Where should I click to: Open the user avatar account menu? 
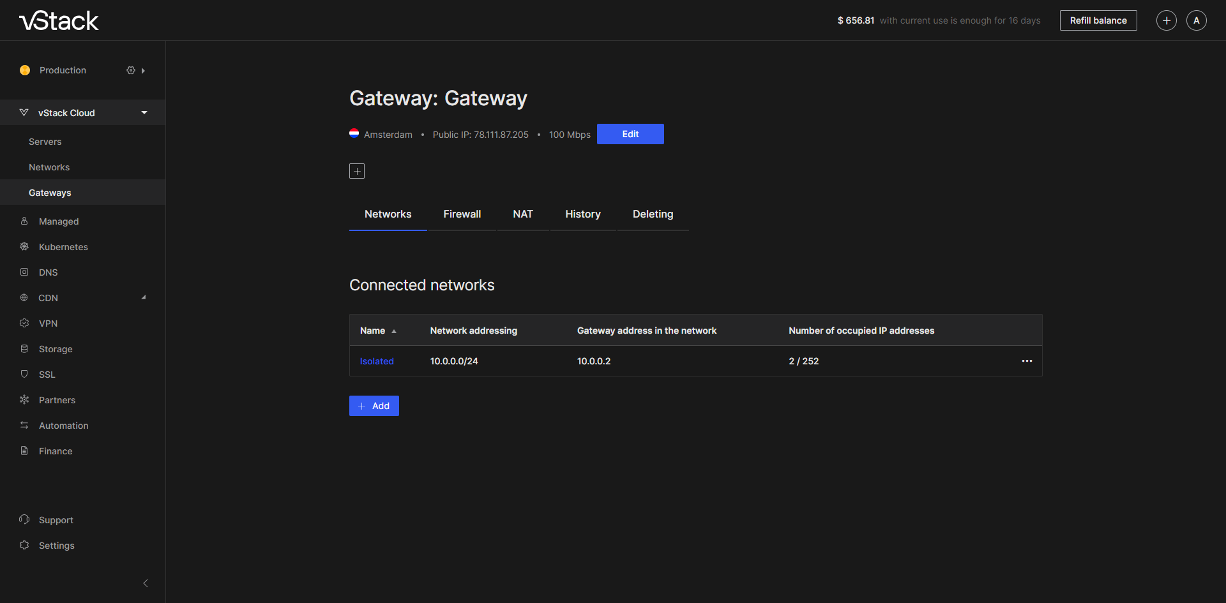[x=1196, y=20]
